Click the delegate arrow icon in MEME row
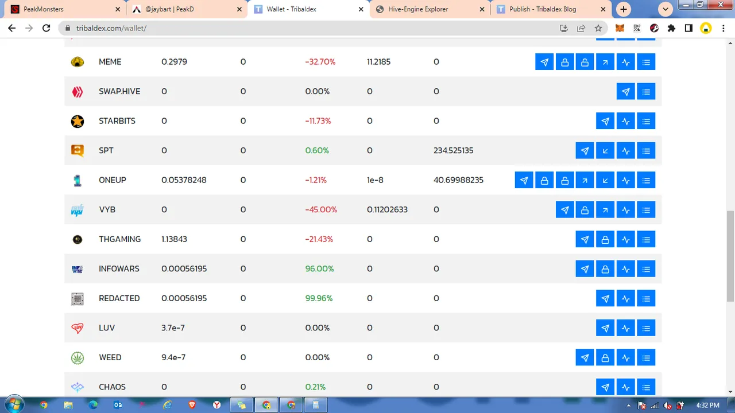735x413 pixels. [x=605, y=62]
